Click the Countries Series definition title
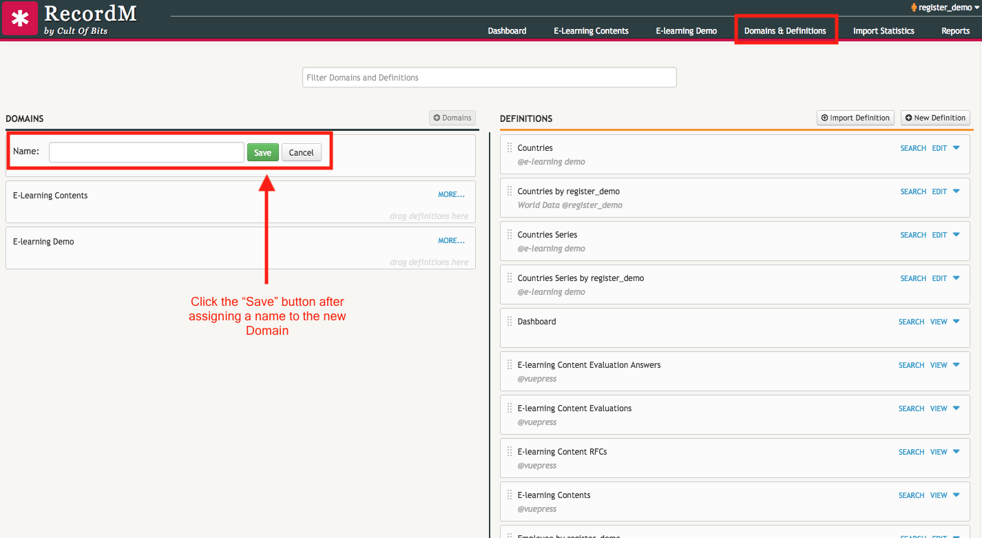982x538 pixels. 547,235
